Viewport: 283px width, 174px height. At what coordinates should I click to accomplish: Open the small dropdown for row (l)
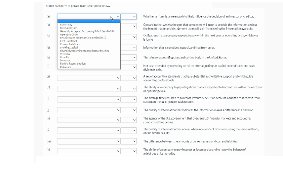click(129, 131)
